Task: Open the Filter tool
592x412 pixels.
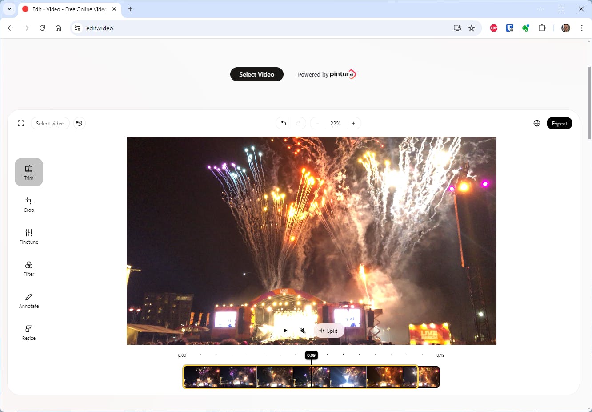Action: click(29, 268)
